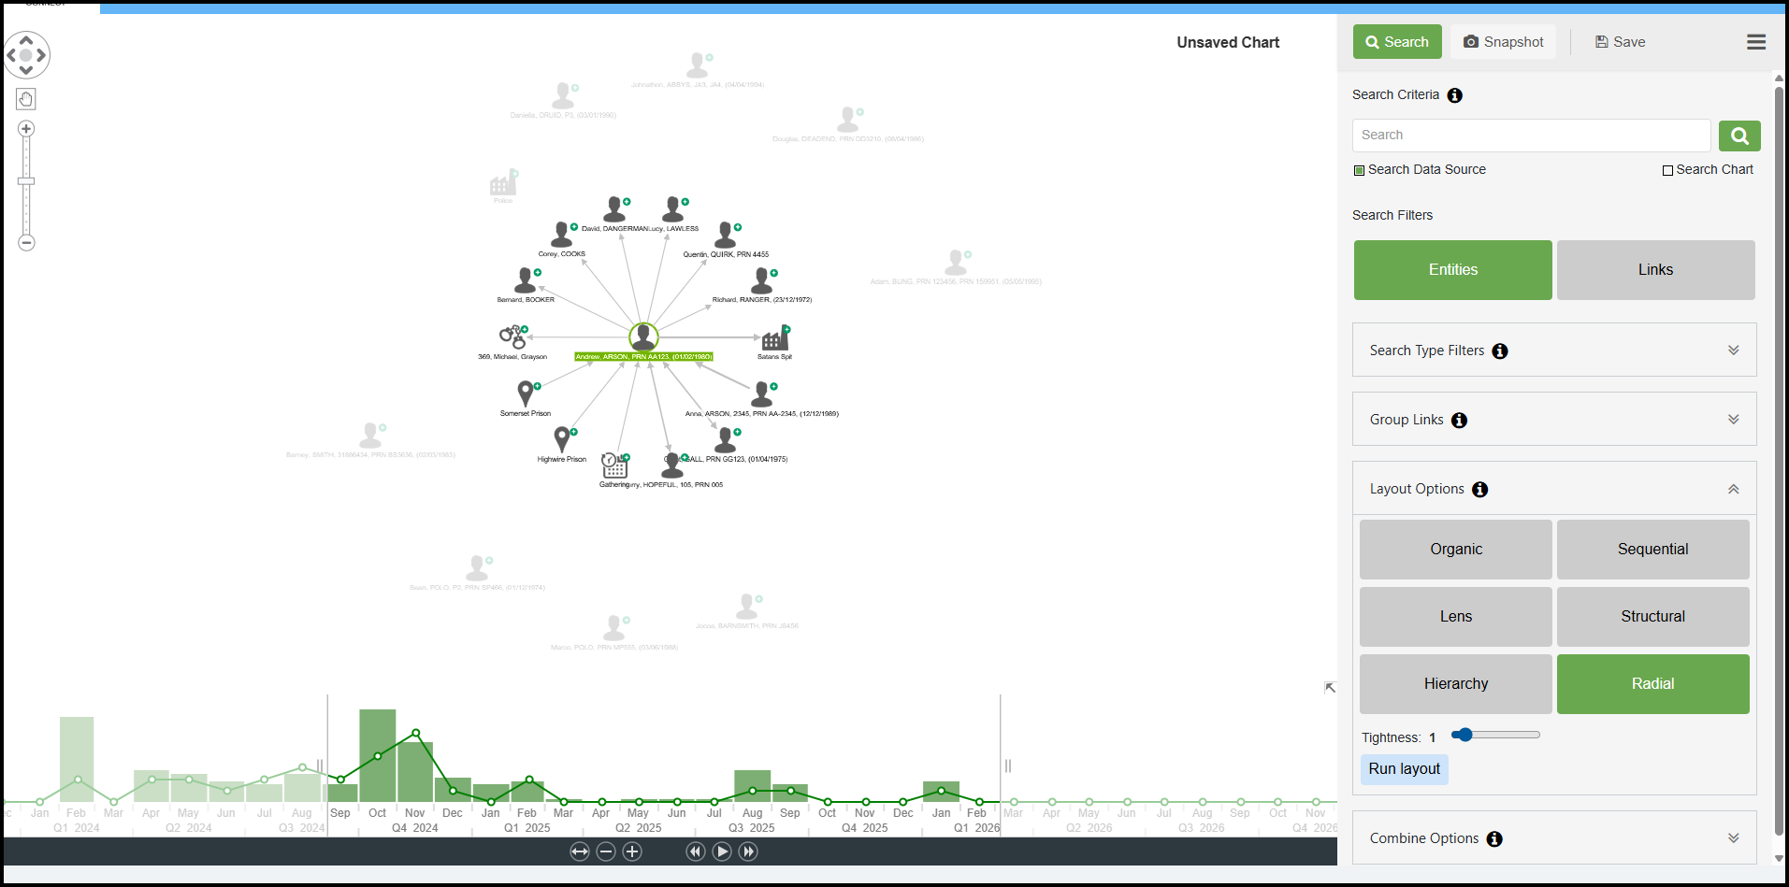This screenshot has width=1789, height=887.
Task: Switch to the Entities filter tab
Action: tap(1452, 270)
